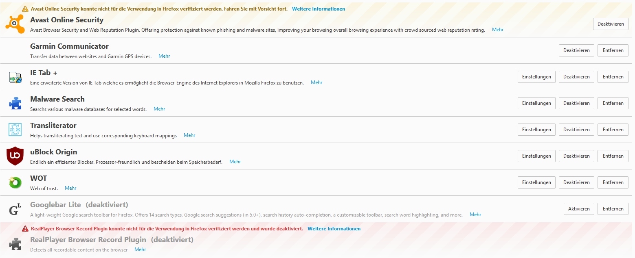Remove IE Tab + add-on
The image size is (635, 258).
pos(613,77)
